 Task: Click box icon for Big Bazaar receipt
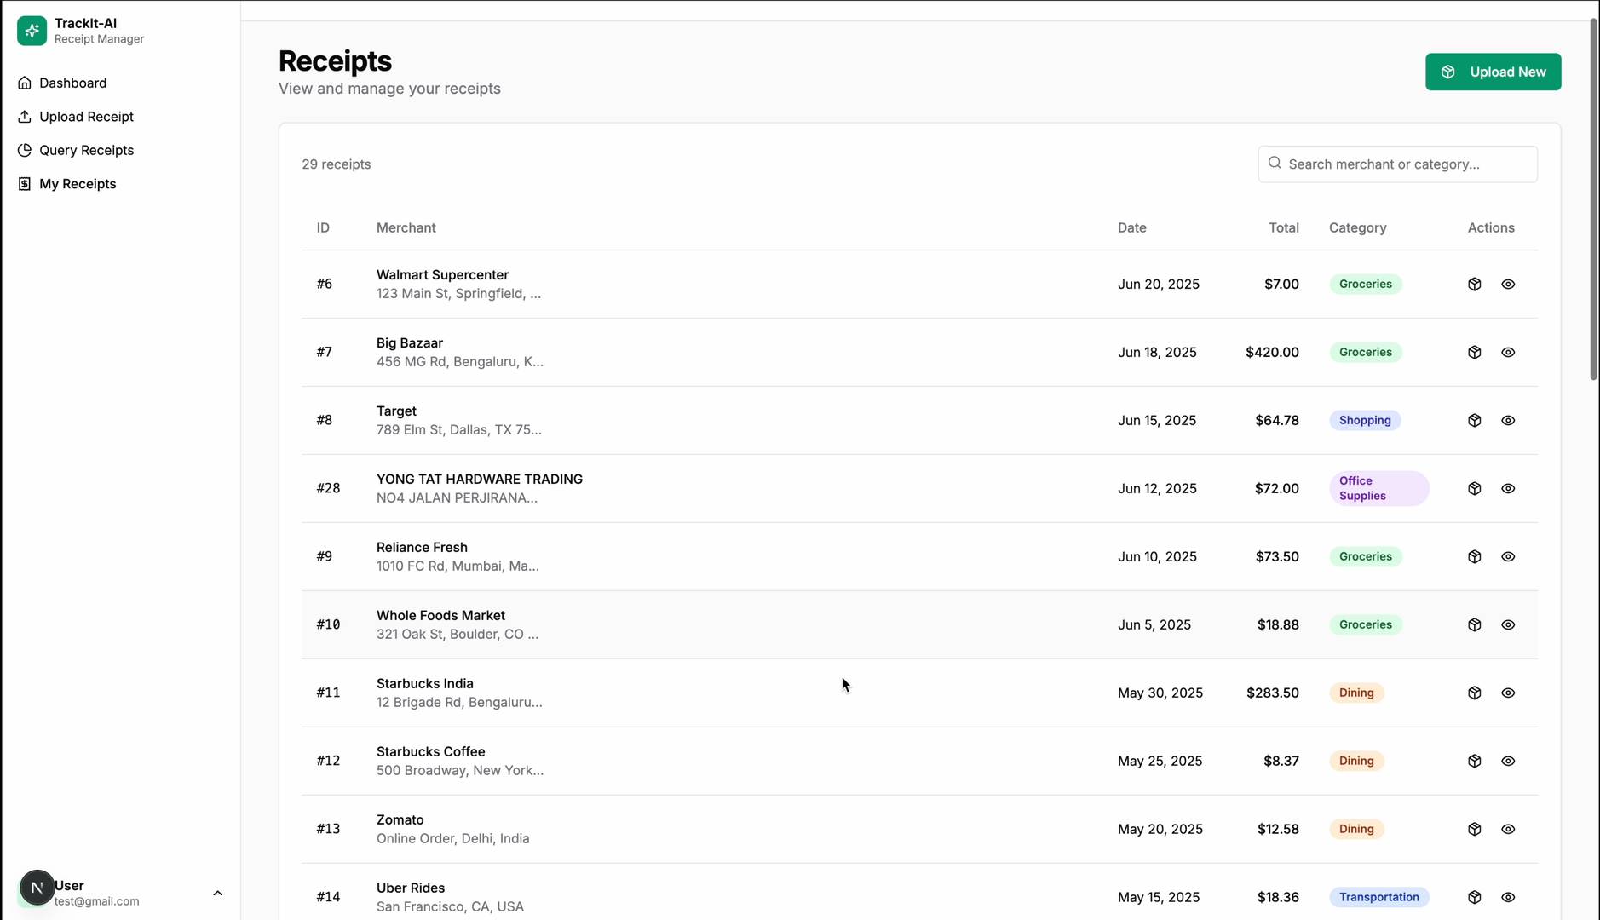click(x=1475, y=352)
